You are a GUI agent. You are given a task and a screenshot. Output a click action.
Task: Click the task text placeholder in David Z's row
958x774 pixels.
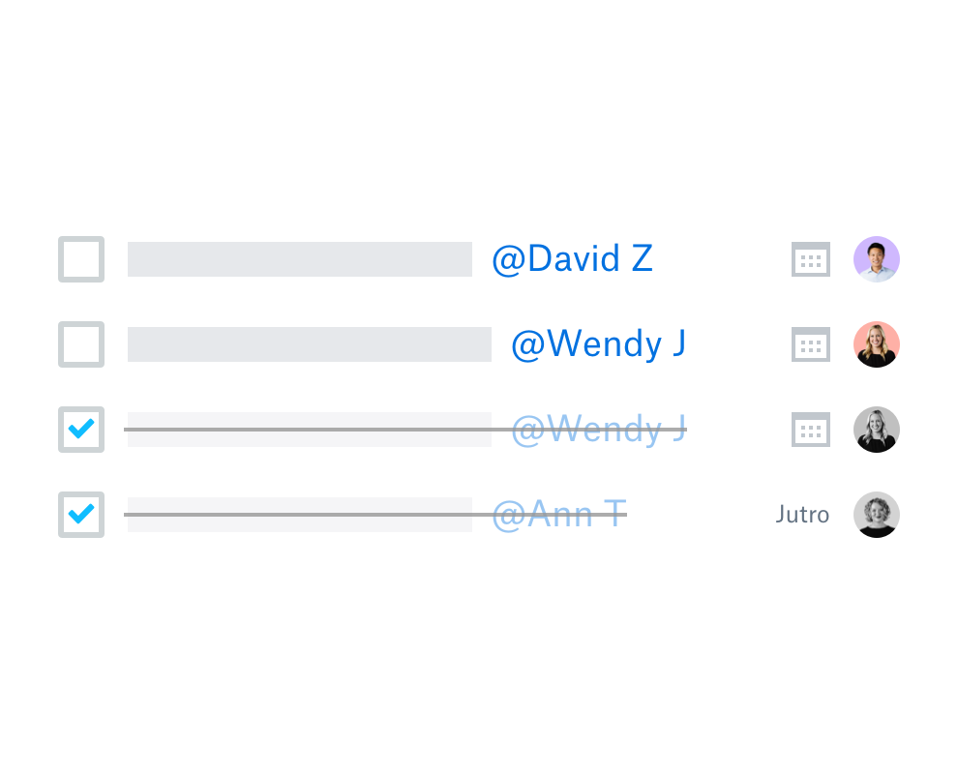[299, 259]
